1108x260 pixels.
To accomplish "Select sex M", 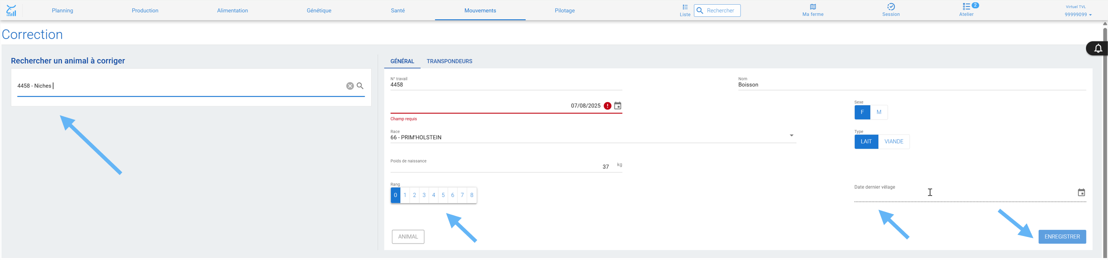I will (878, 112).
